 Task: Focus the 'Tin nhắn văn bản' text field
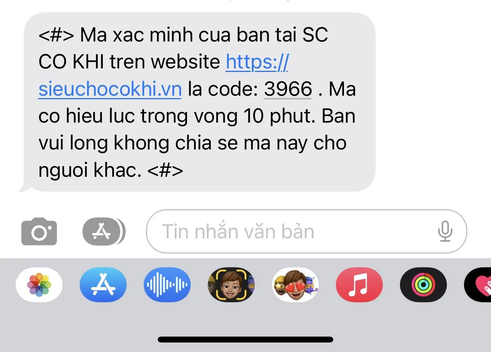[x=306, y=231]
